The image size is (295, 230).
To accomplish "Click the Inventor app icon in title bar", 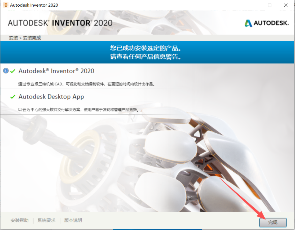I will 6,5.
